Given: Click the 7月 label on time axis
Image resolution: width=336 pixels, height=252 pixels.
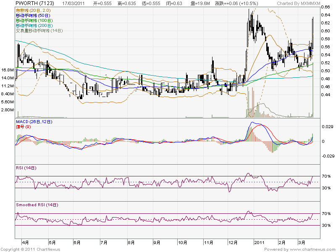Looking at the screenshot, I should [104, 242].
